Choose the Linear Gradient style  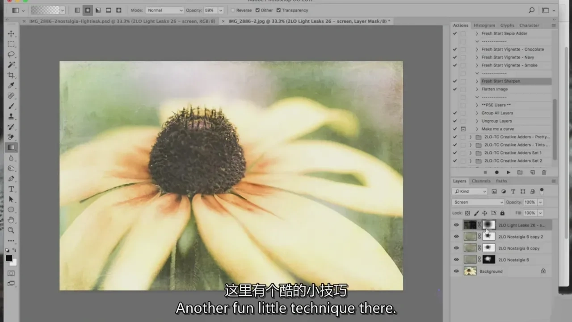tap(77, 10)
